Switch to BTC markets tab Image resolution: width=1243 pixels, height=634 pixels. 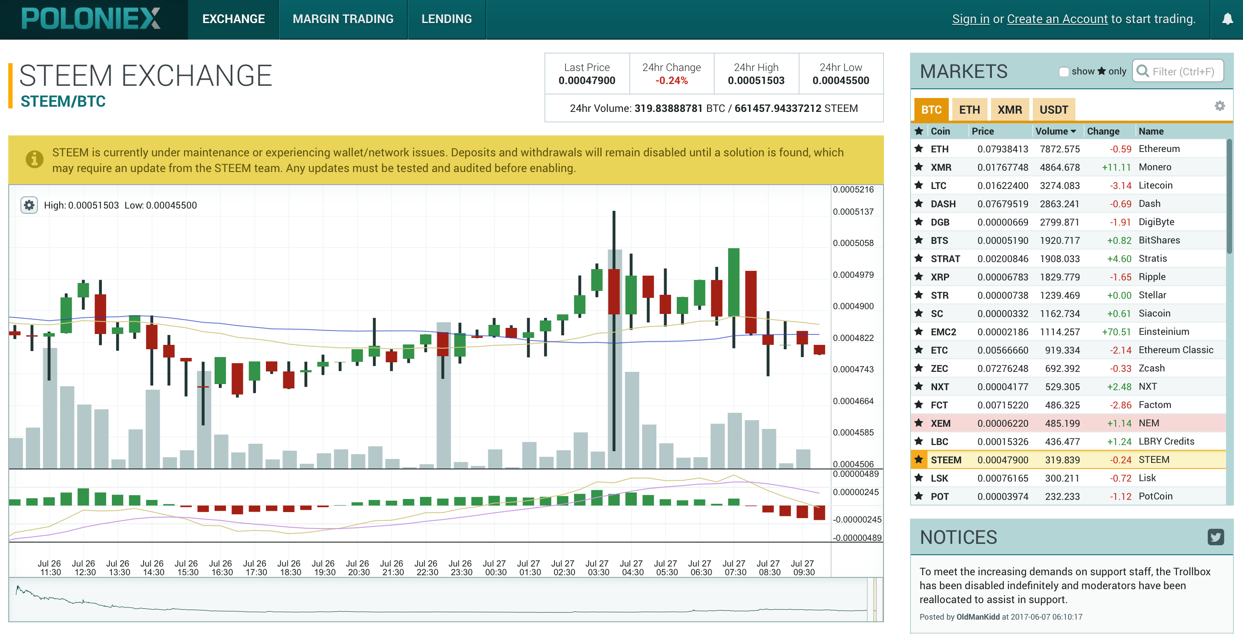point(931,110)
